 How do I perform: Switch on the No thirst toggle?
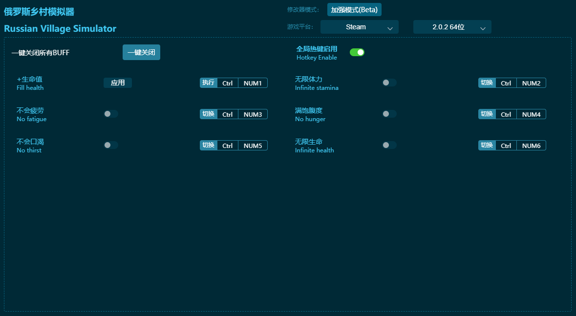point(110,145)
